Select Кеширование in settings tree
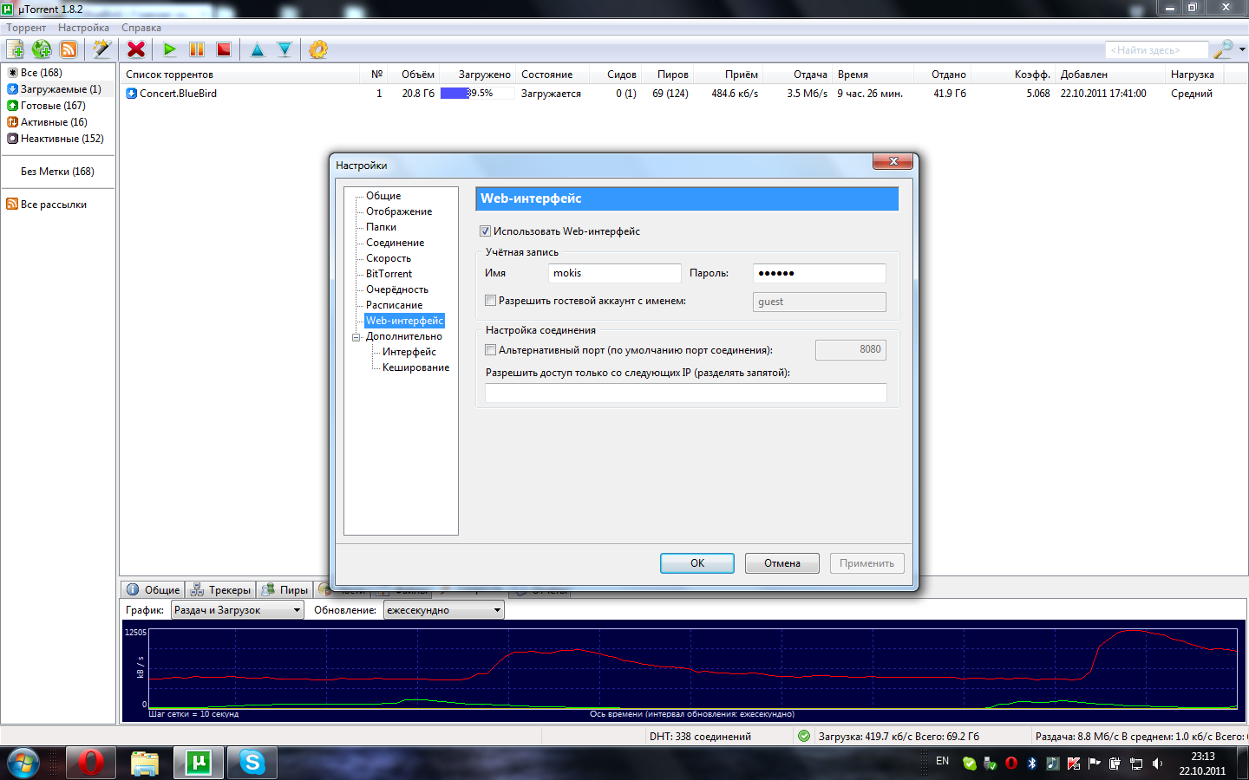Screen dimensions: 1249x780 415,367
